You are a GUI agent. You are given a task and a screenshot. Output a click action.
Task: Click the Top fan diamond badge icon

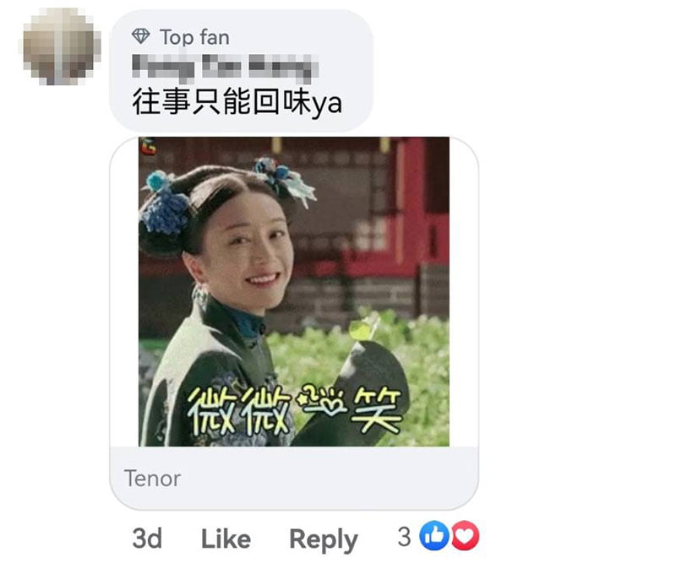pos(140,36)
